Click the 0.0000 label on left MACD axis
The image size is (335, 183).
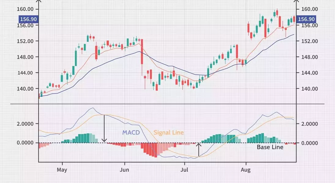pos(25,143)
